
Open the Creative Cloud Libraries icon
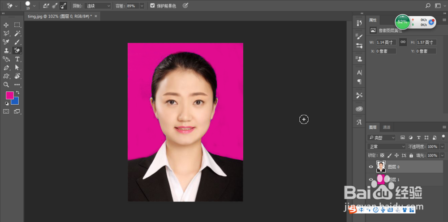coord(359,109)
